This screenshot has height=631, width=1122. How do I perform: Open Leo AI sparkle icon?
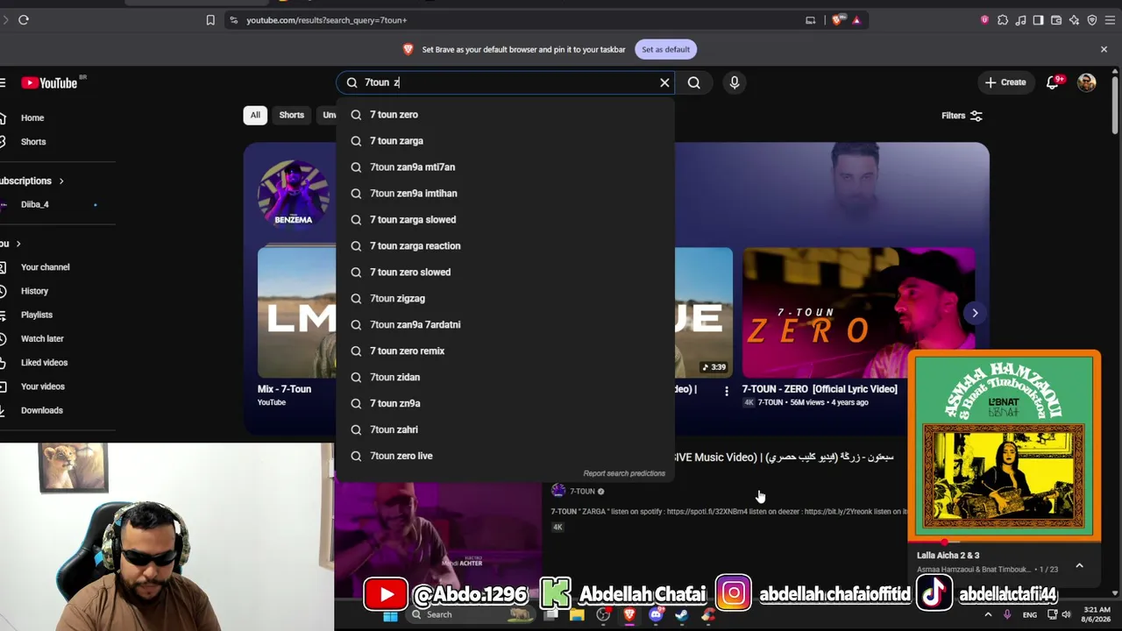click(x=1074, y=20)
